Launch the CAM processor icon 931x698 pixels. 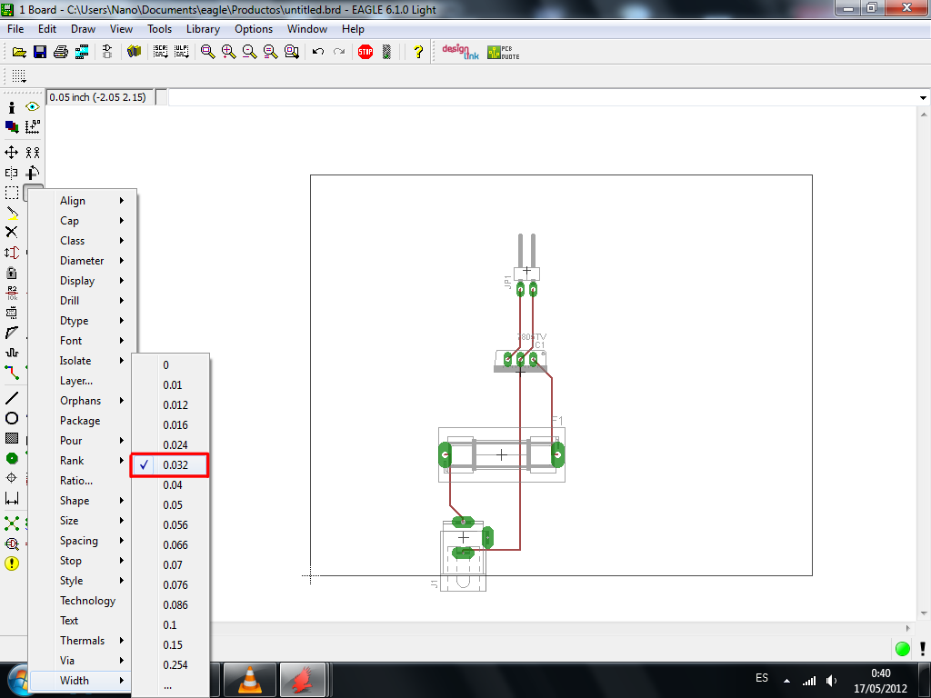(82, 52)
